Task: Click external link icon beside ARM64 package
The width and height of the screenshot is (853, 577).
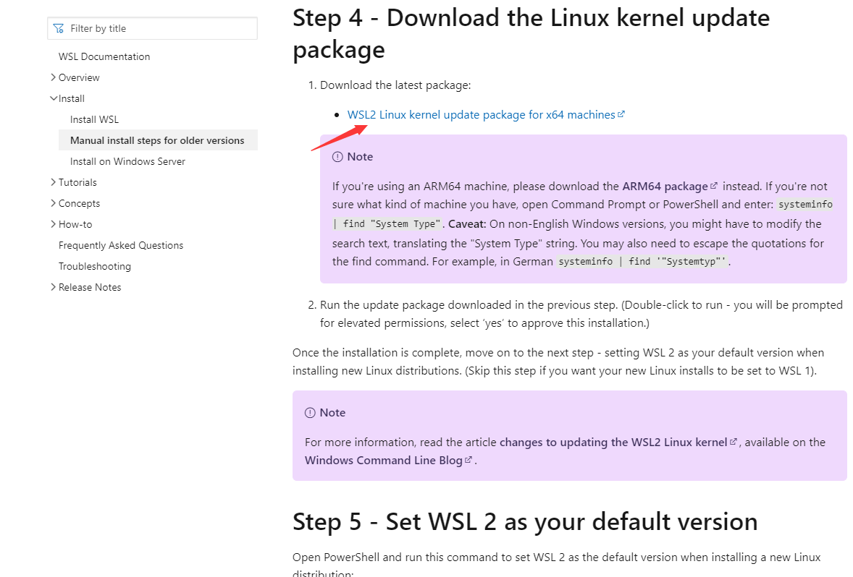Action: (714, 186)
